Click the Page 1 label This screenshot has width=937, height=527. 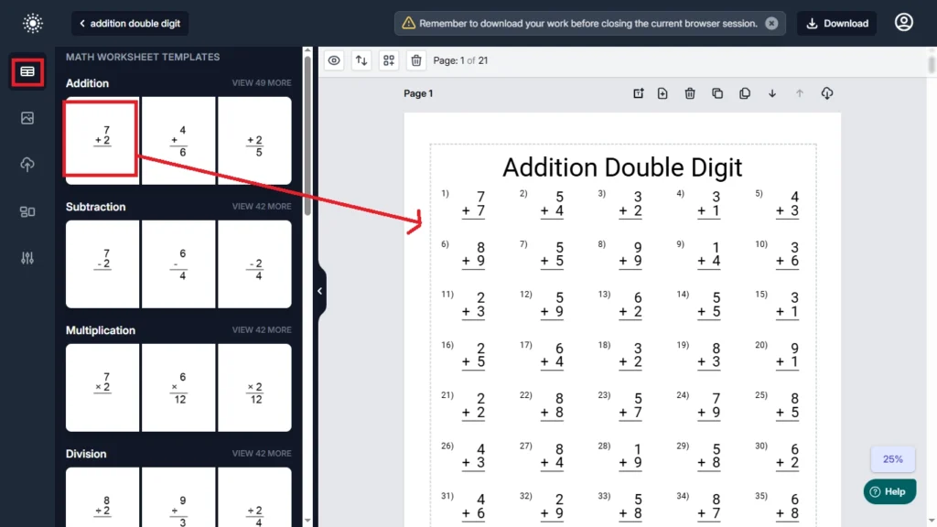(418, 93)
